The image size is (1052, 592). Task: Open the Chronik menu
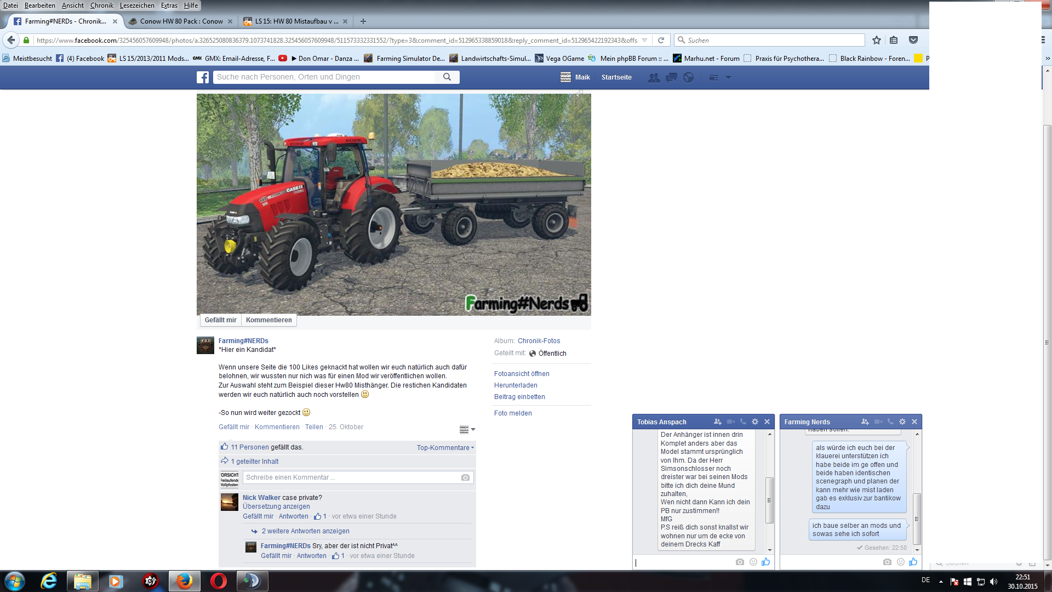101,5
